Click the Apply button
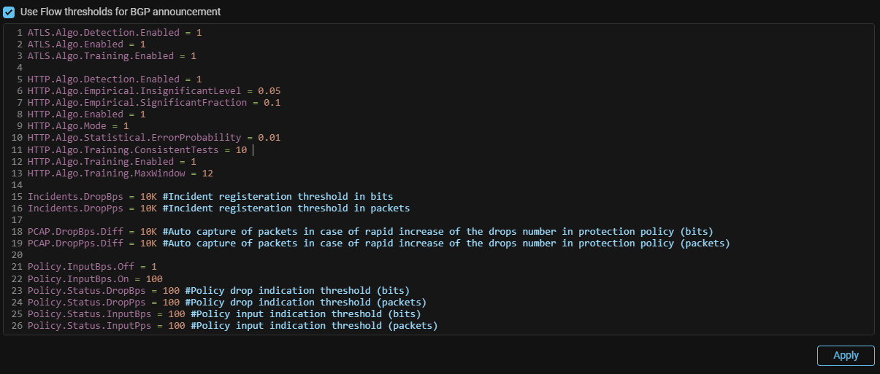880x374 pixels. coord(845,355)
